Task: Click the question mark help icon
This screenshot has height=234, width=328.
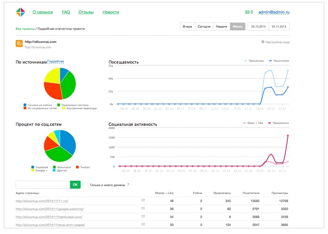Action: point(128,185)
